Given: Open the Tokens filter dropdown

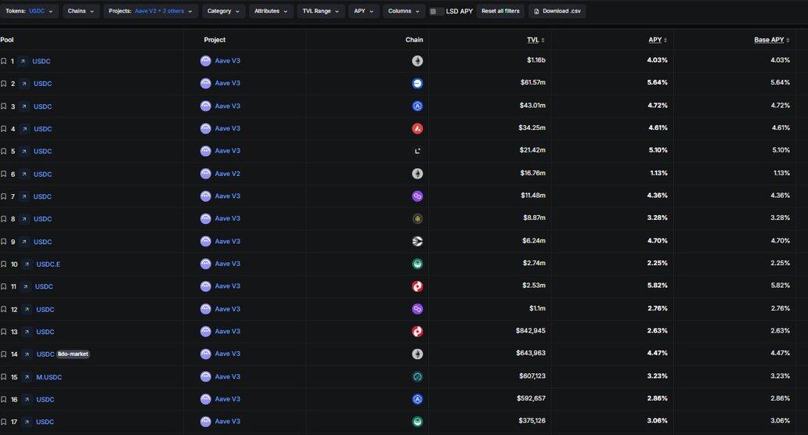Looking at the screenshot, I should 29,11.
